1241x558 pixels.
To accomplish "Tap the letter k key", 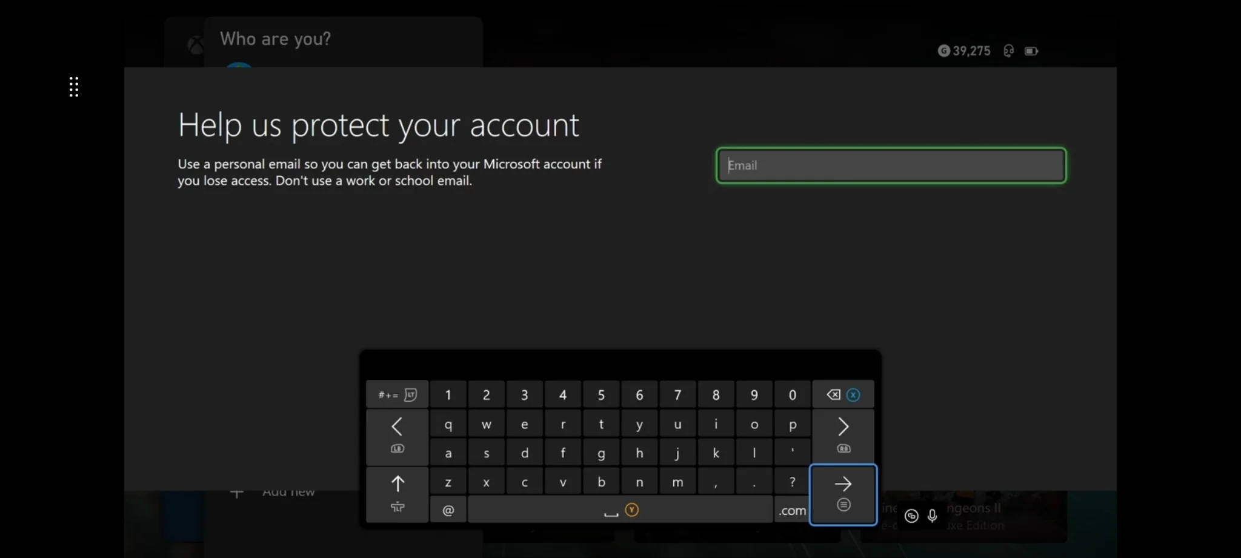I will coord(716,453).
